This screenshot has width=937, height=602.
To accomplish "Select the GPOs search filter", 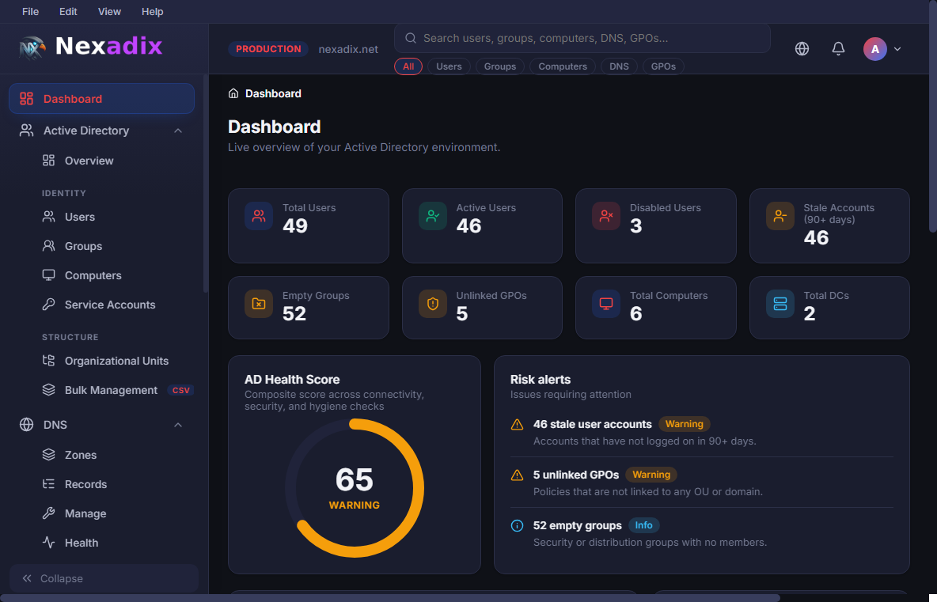I will coord(663,66).
